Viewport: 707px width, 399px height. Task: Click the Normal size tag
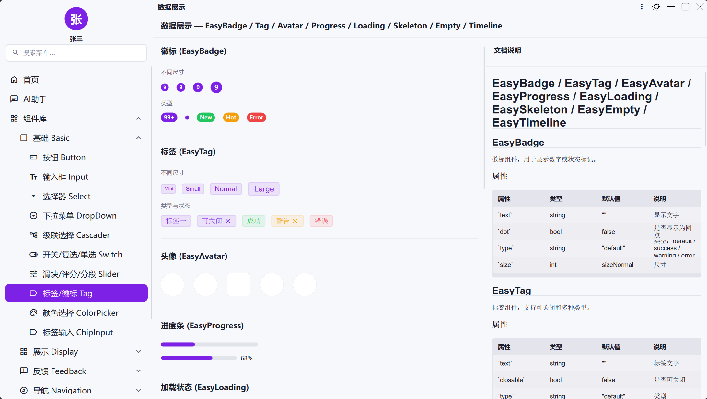(226, 189)
